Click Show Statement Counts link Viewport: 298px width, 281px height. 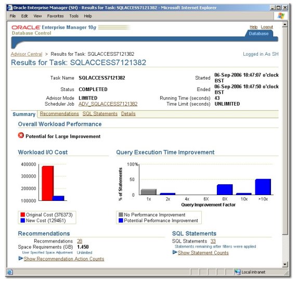[203, 253]
